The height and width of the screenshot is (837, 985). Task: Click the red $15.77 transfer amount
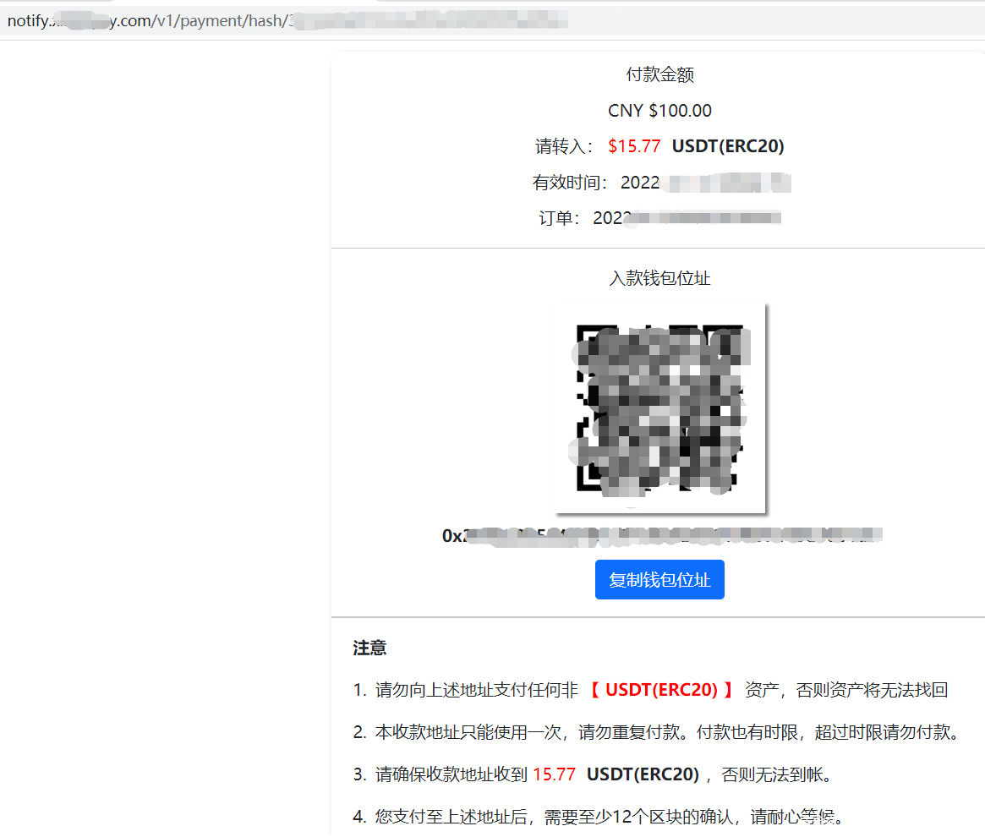point(634,146)
